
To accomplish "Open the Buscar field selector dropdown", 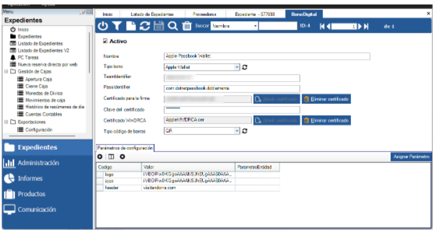I will [x=255, y=26].
